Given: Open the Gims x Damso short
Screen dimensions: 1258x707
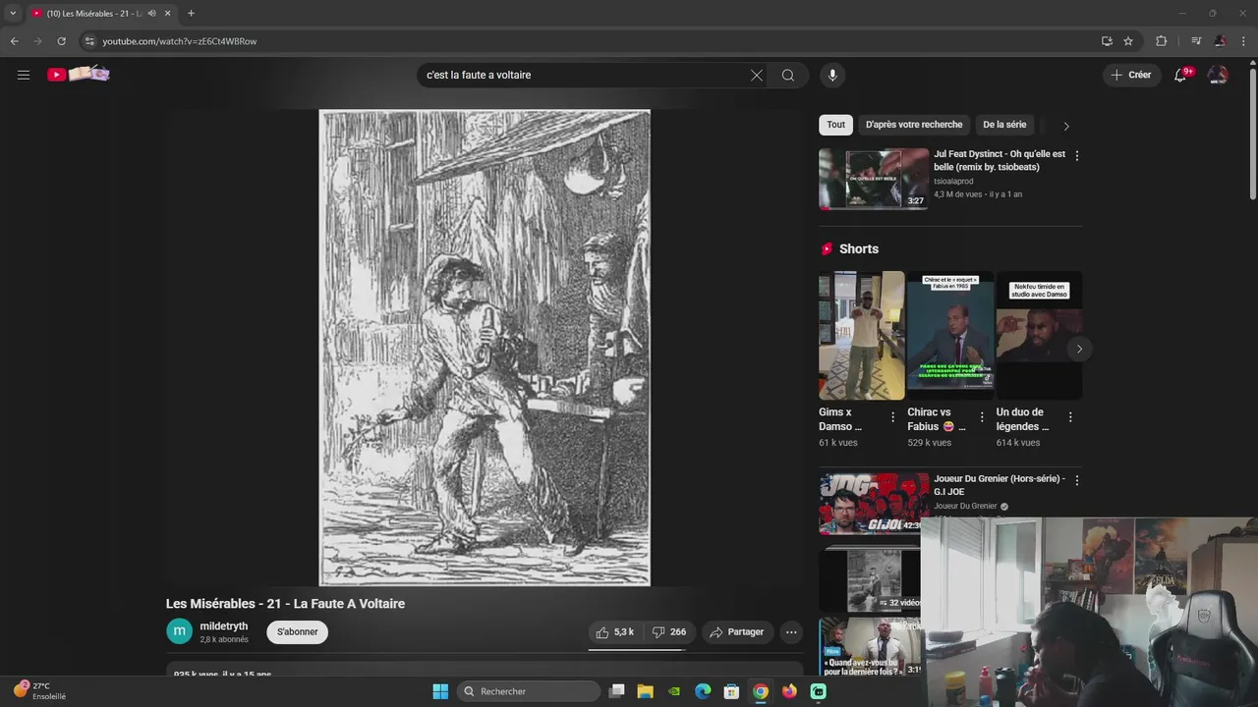Looking at the screenshot, I should pos(862,336).
